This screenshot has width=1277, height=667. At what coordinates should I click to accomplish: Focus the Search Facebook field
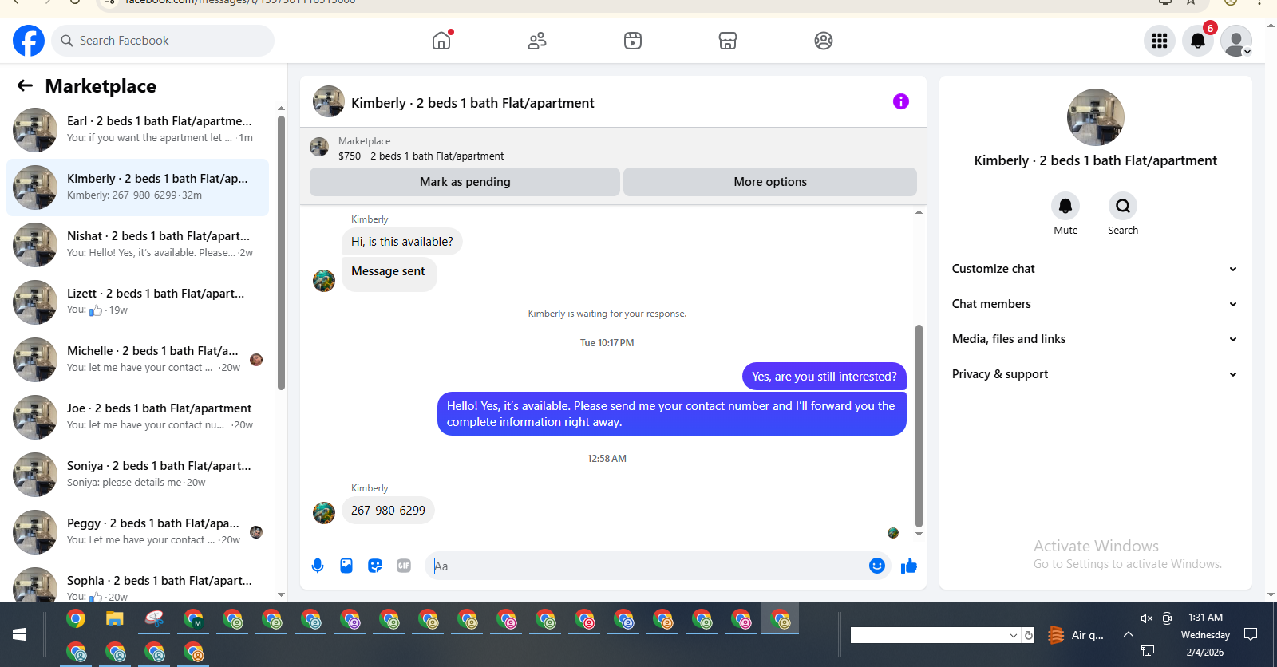(x=163, y=41)
